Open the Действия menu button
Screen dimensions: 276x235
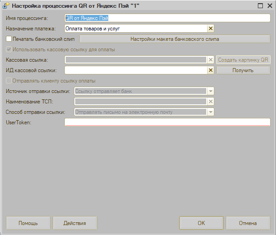coord(75,223)
